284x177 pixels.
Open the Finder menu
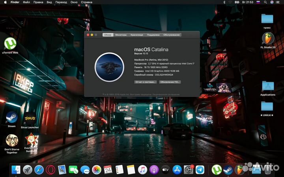click(15, 2)
